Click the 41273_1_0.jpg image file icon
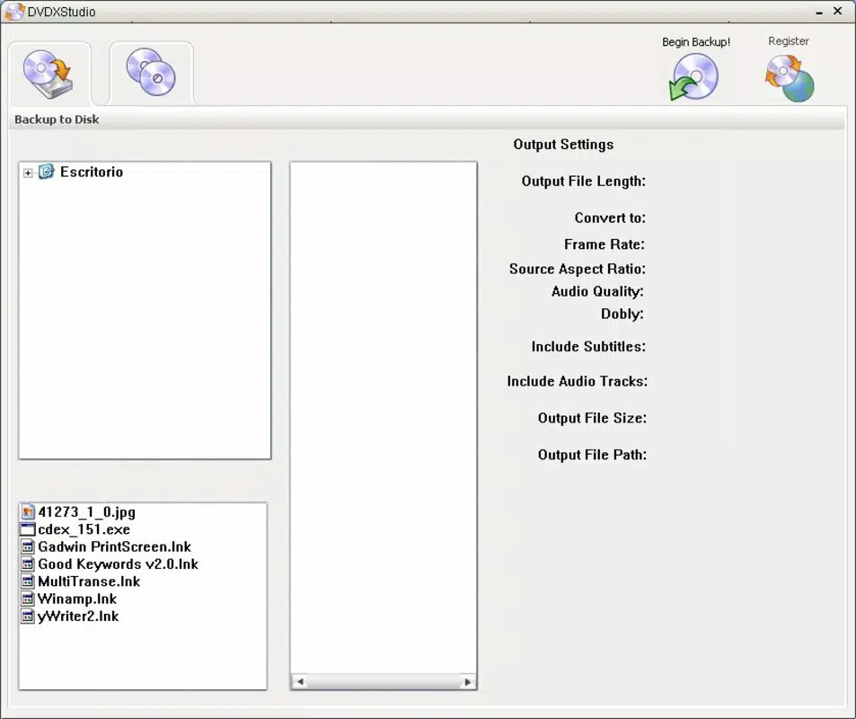The width and height of the screenshot is (856, 719). (28, 512)
